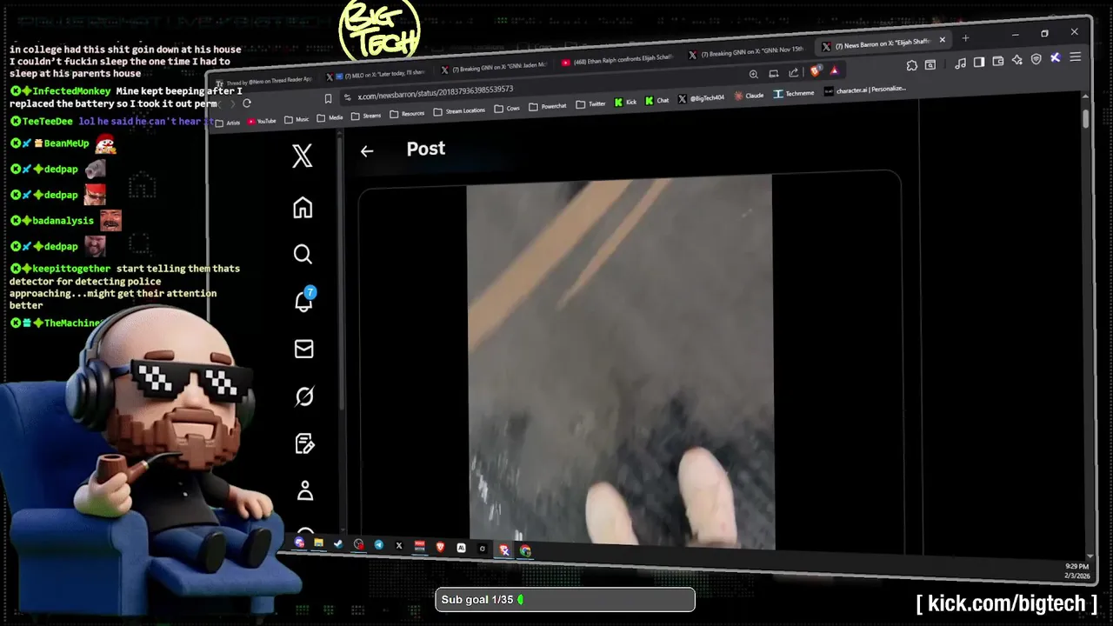Image resolution: width=1113 pixels, height=626 pixels.
Task: Open the character.ai bookmark
Action: [865, 90]
